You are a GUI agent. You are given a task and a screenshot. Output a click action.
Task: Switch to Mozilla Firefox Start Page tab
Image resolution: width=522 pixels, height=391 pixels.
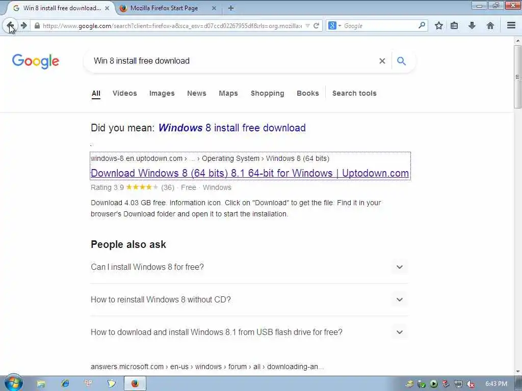pos(164,8)
